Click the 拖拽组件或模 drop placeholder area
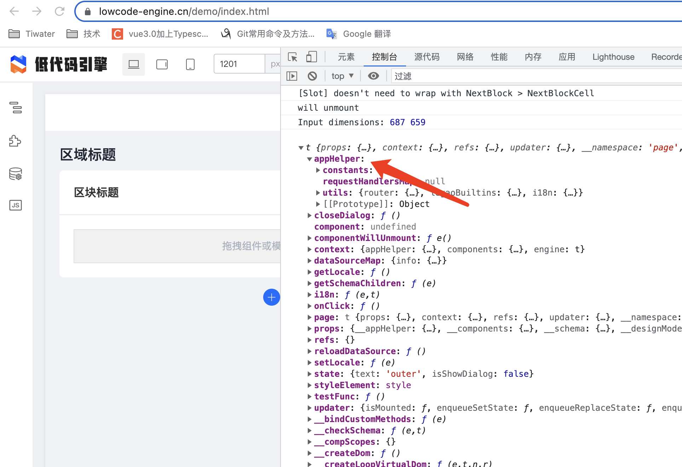Image resolution: width=682 pixels, height=467 pixels. pos(177,246)
